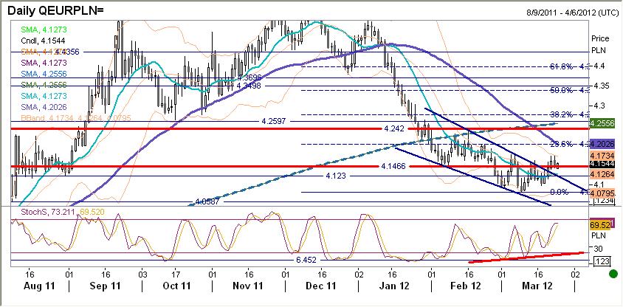The image size is (623, 307).
Task: Click the 6.452 stochastic level label
Action: (306, 261)
